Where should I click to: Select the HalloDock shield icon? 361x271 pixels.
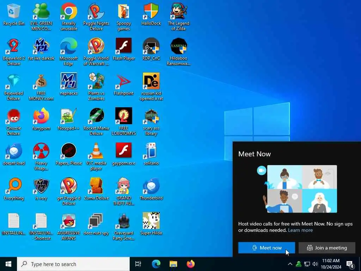coord(151,14)
